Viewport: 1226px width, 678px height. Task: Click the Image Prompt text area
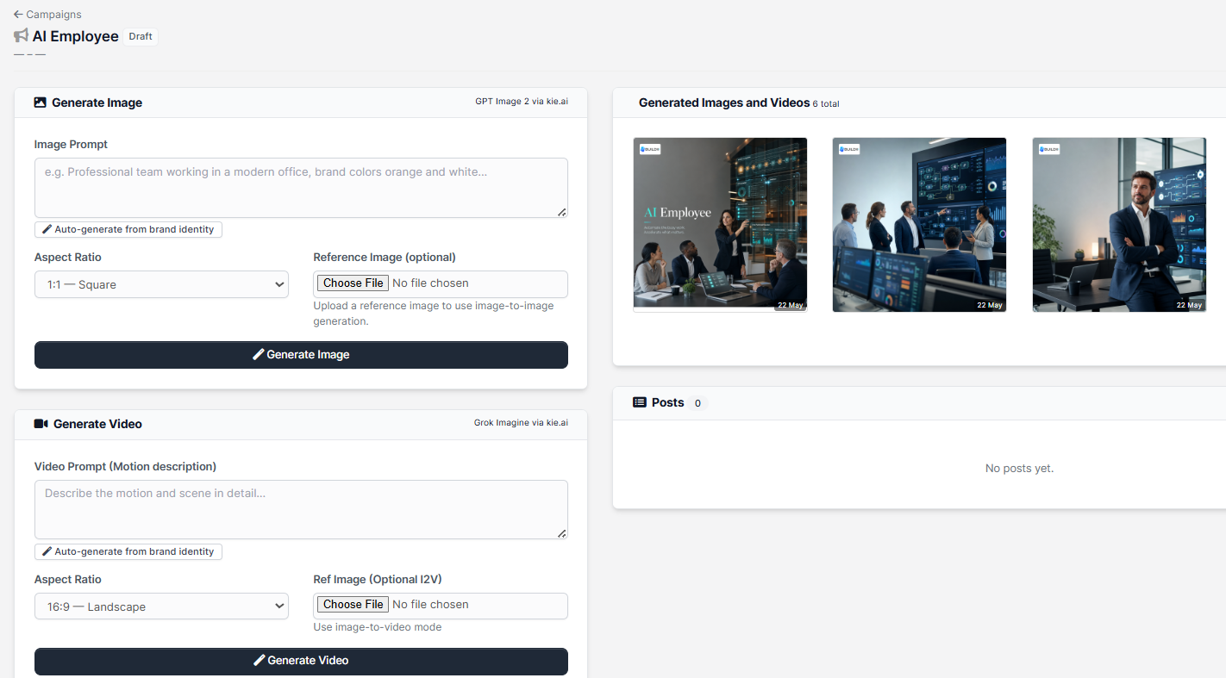point(301,188)
